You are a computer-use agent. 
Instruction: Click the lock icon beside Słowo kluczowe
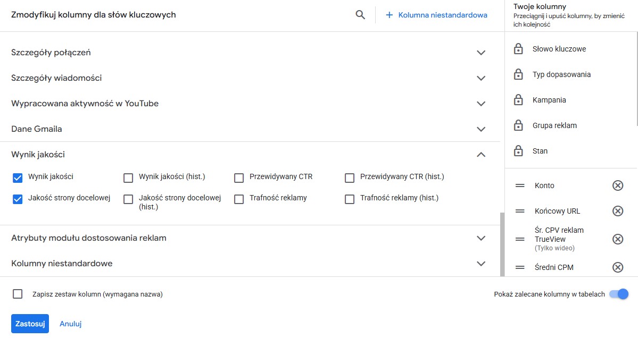518,49
